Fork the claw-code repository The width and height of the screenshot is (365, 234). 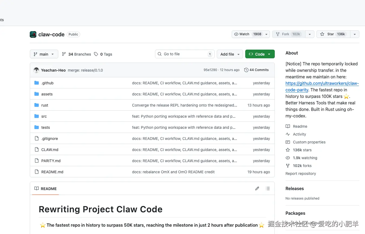289,34
